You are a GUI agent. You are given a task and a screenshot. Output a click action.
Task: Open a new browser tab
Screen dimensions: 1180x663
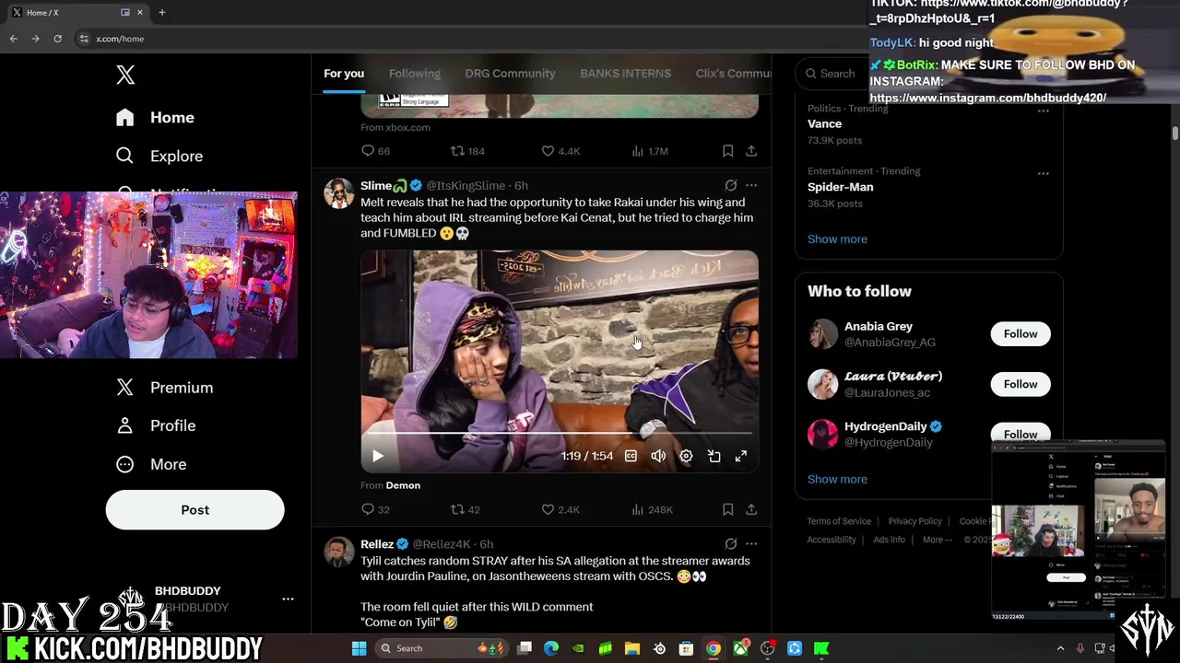coord(161,12)
